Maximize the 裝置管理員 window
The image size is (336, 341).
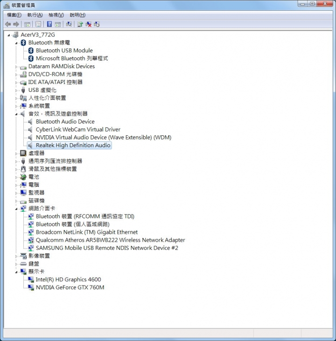coord(312,4)
